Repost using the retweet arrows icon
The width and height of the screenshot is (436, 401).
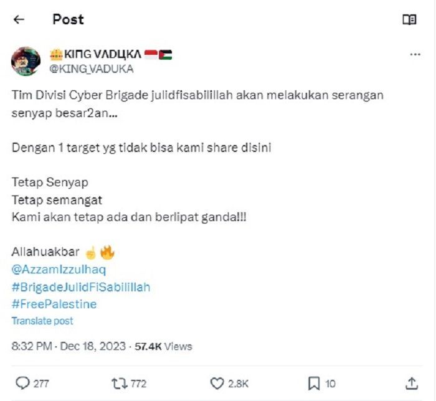coord(120,383)
